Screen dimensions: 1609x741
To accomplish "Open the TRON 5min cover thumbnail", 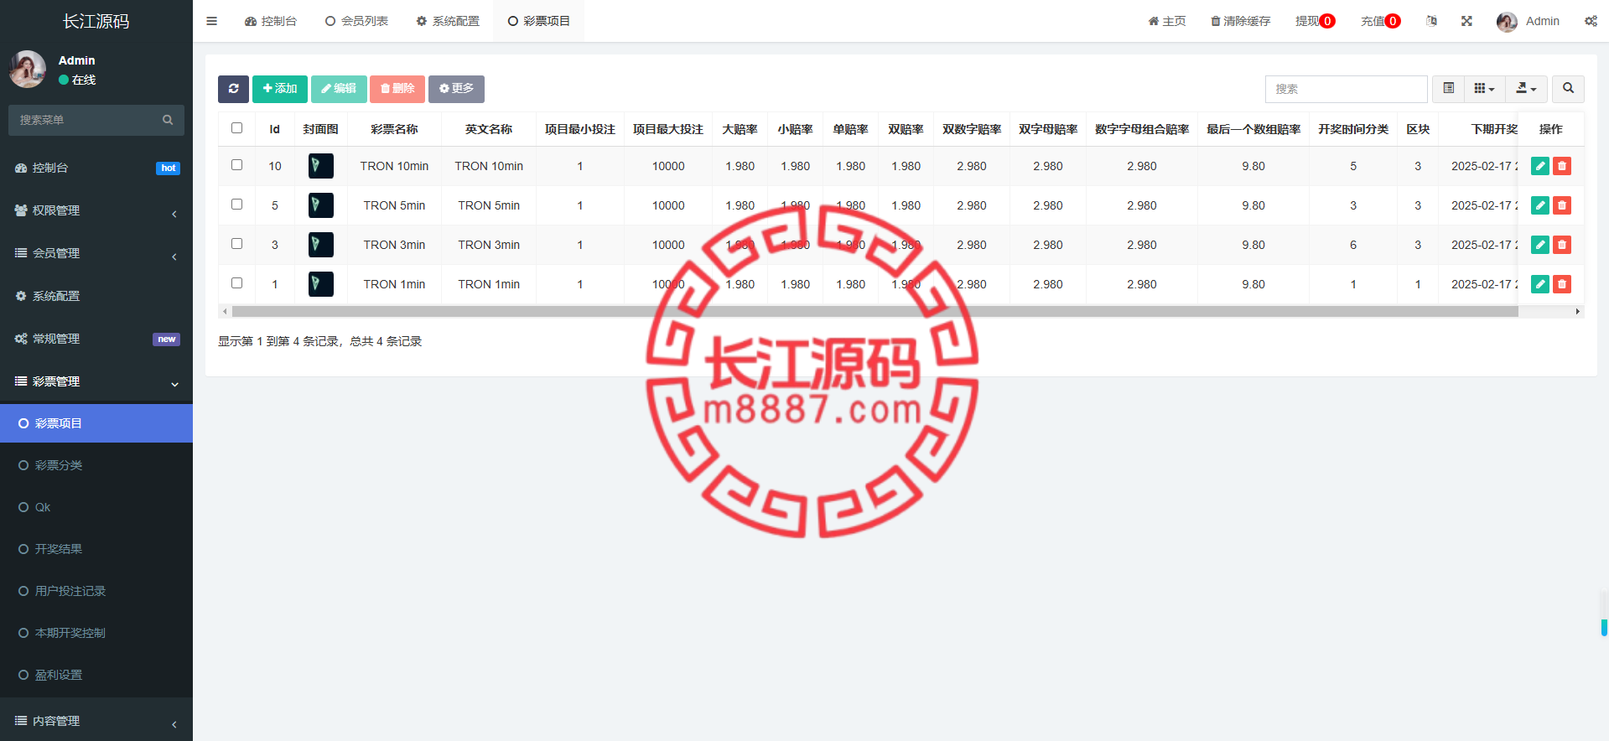I will tap(321, 205).
